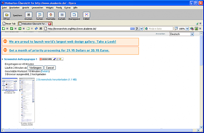Enter fullscreen with Vollbild icon
The height and width of the screenshot is (133, 204).
coord(86,15)
